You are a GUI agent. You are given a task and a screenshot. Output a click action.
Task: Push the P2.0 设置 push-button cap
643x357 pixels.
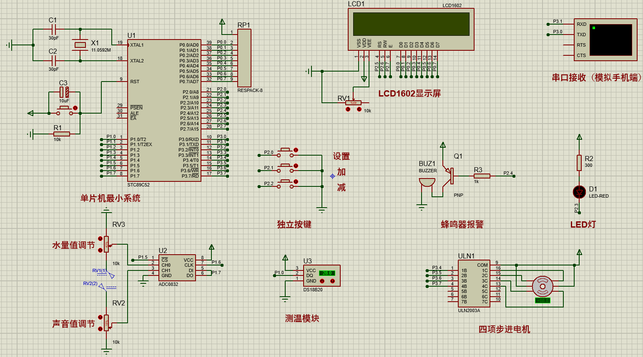(285, 150)
